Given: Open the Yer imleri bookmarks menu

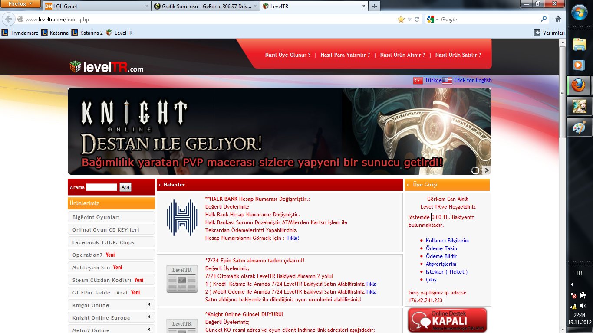Looking at the screenshot, I should [x=549, y=33].
